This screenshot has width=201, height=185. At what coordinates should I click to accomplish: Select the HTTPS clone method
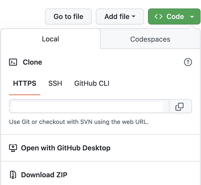pos(24,83)
